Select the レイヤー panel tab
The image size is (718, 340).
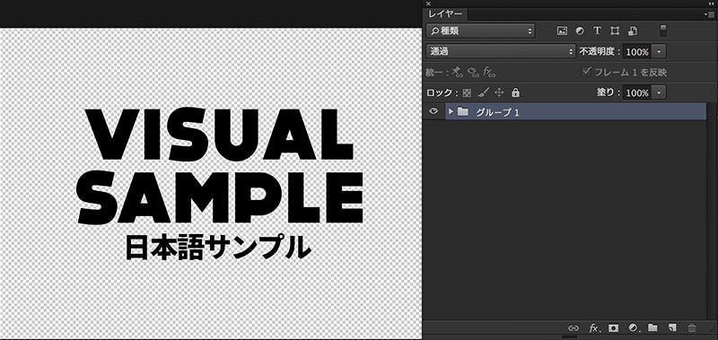point(445,14)
